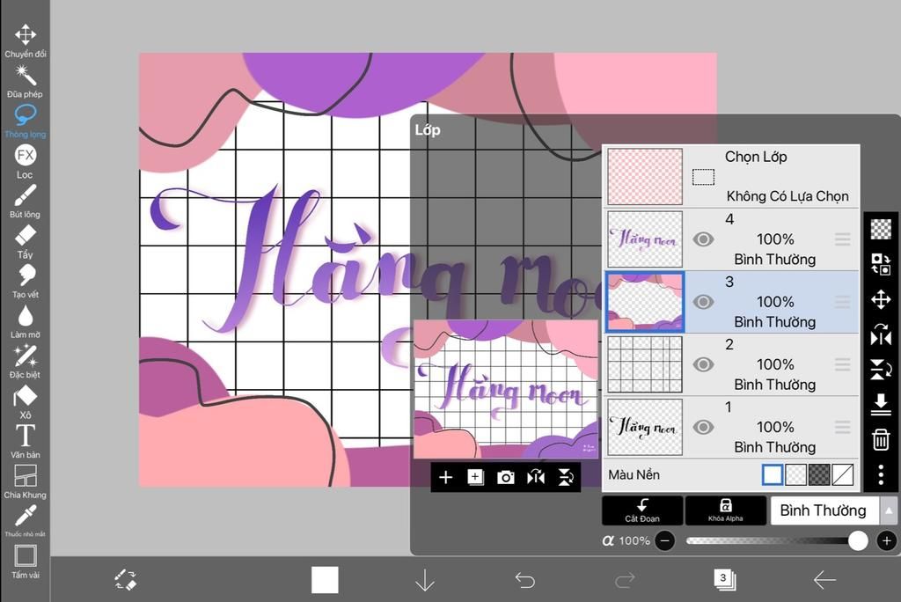Select the Bút lông brush tool
The width and height of the screenshot is (901, 602).
click(x=26, y=202)
